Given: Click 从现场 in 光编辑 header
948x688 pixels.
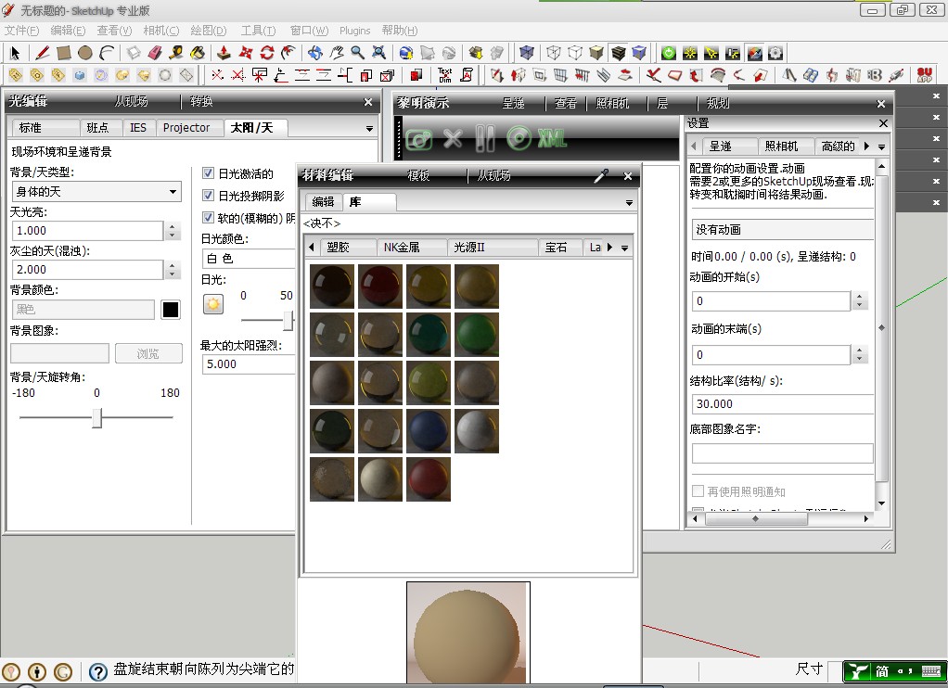Looking at the screenshot, I should click(x=131, y=102).
